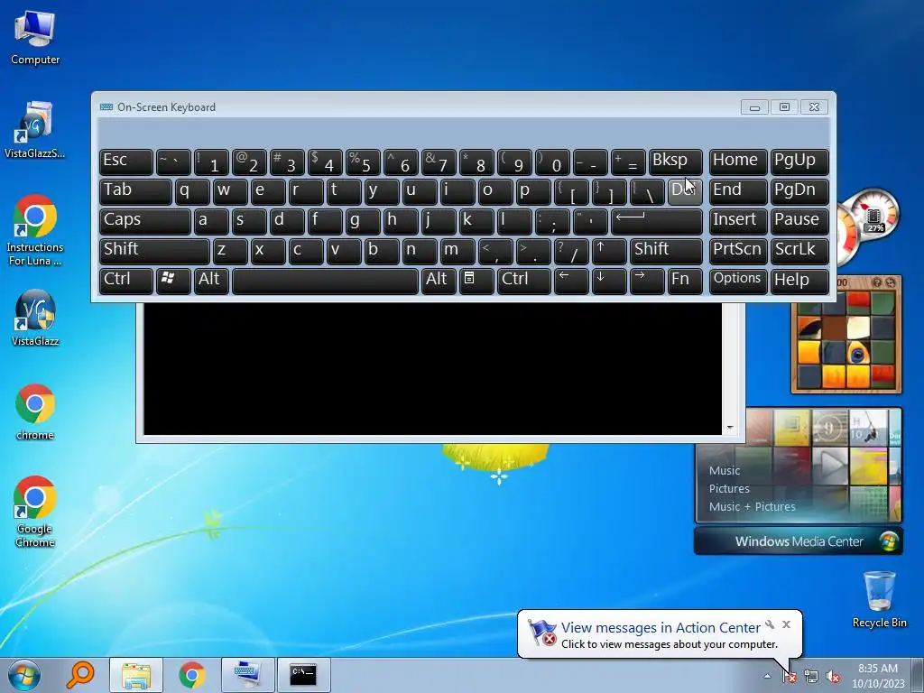The height and width of the screenshot is (693, 924).
Task: Open Instructions For Luna desktop shortcut
Action: pos(35,230)
